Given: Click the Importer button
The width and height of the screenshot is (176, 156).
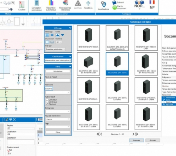Looking at the screenshot, I should point(136,140).
